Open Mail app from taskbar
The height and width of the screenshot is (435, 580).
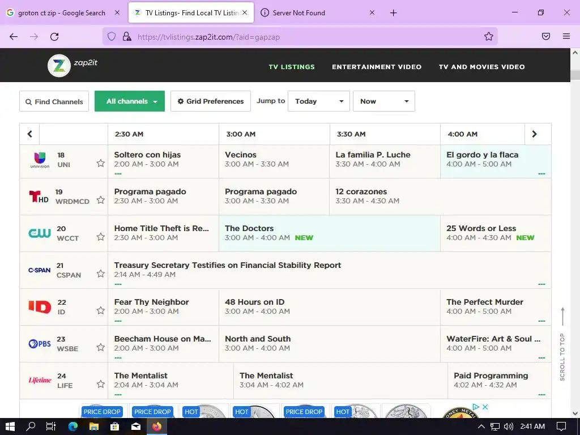point(136,427)
